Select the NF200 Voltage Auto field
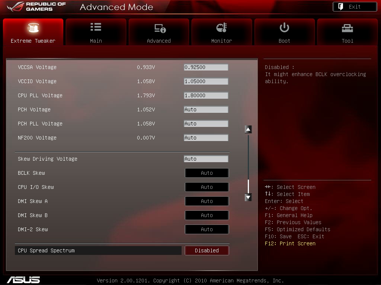 tap(206, 138)
